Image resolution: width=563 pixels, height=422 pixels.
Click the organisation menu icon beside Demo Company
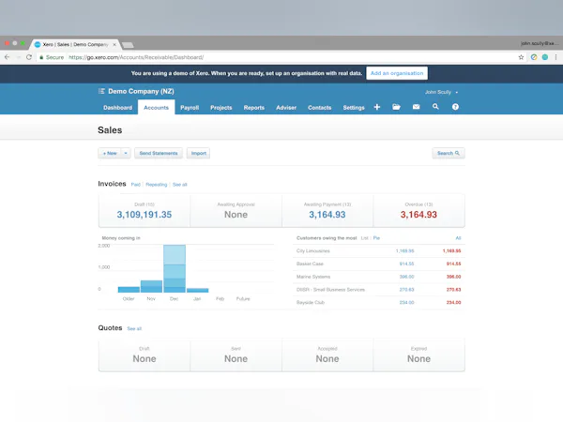tap(101, 91)
